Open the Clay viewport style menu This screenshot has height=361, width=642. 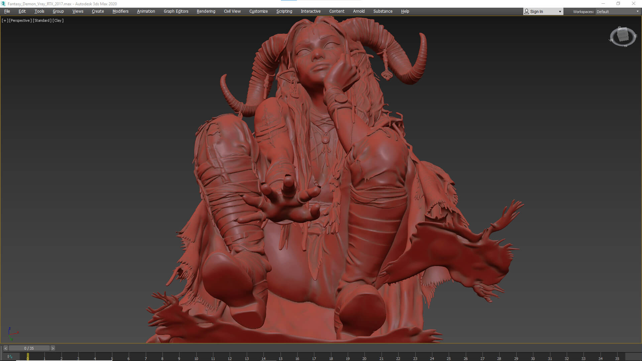point(58,20)
